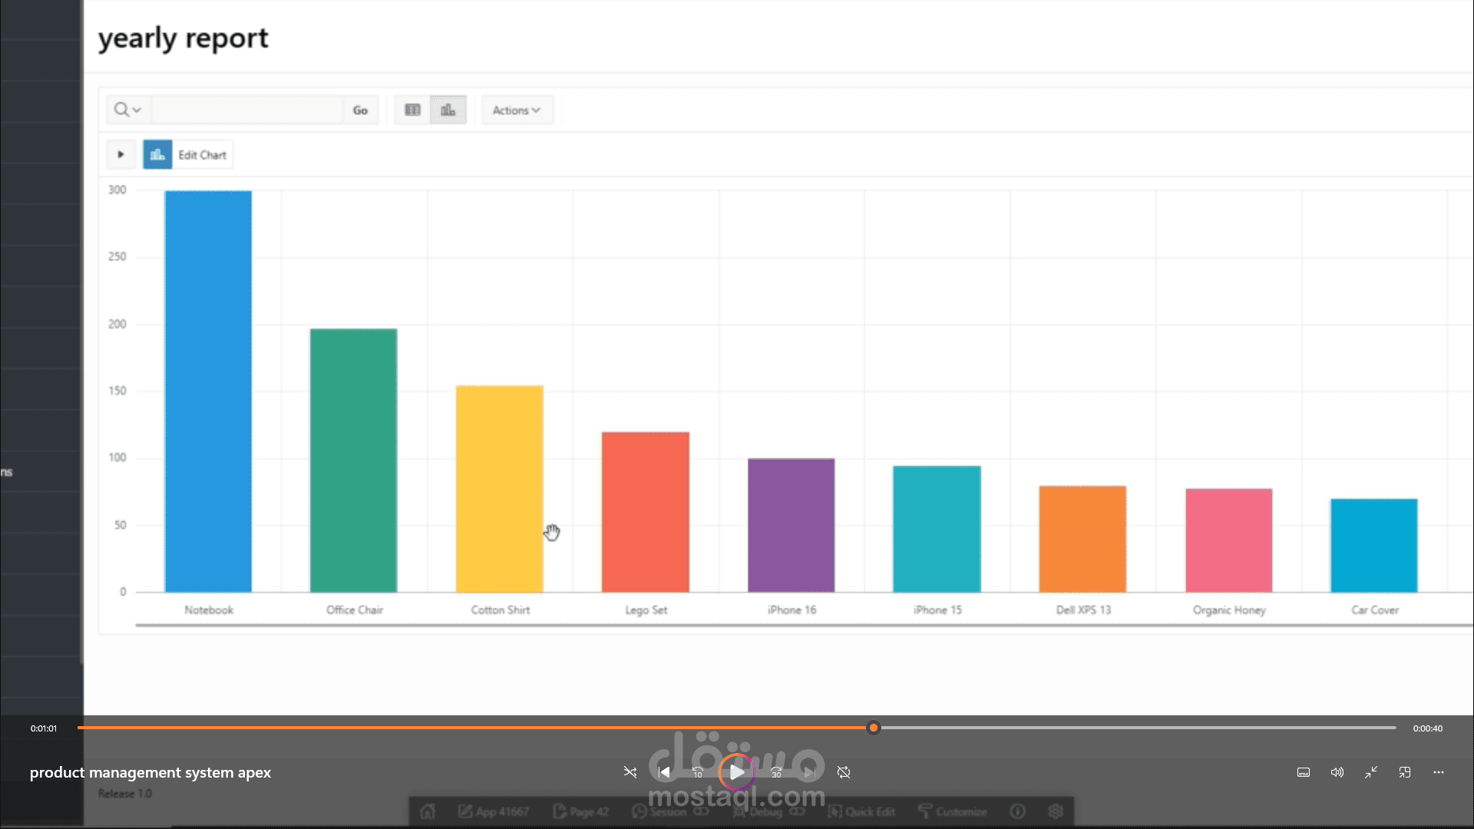Open the search column selector dropdown
This screenshot has width=1474, height=829.
pyautogui.click(x=128, y=111)
